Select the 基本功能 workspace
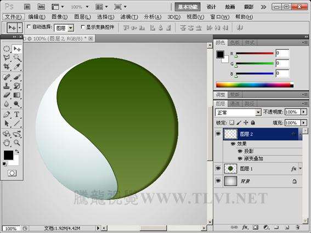 click(x=188, y=7)
